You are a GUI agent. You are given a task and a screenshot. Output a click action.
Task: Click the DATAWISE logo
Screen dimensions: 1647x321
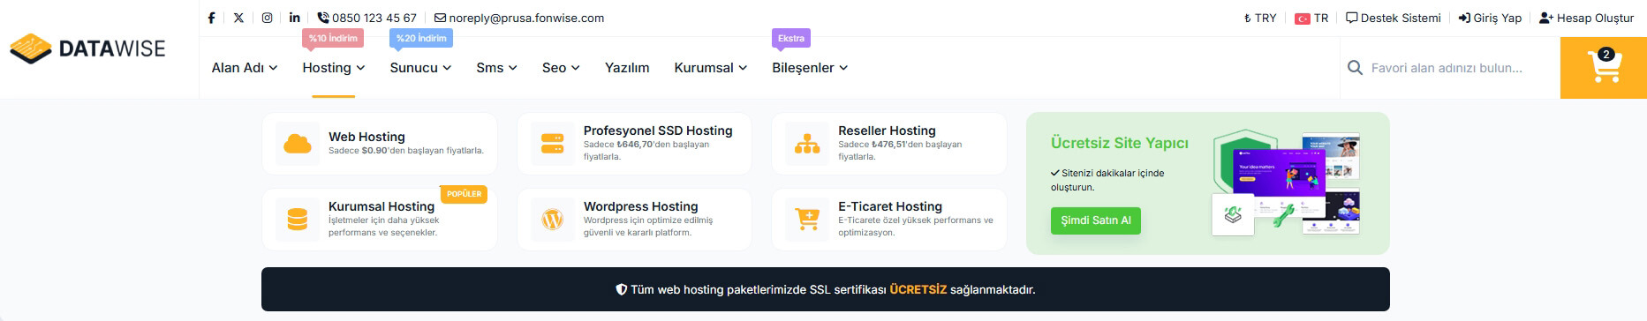click(87, 49)
